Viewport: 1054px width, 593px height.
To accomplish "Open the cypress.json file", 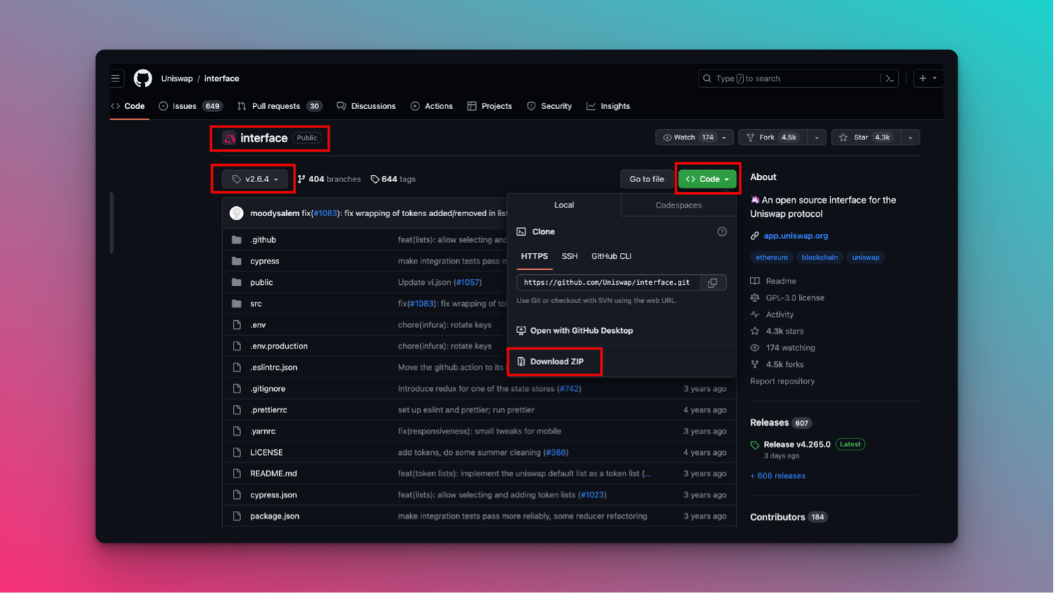I will coord(273,495).
